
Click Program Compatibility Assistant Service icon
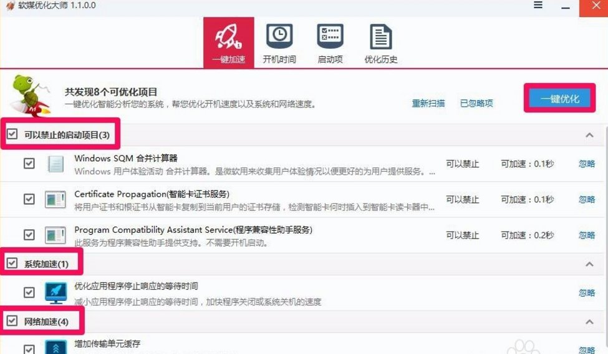(x=55, y=235)
